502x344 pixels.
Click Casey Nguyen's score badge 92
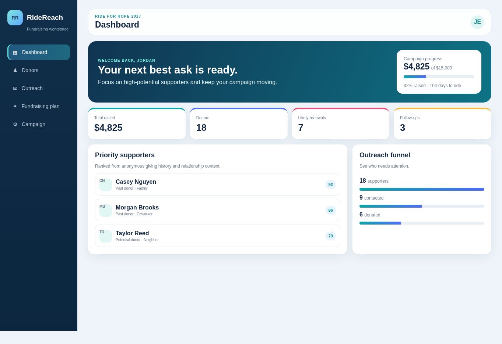(x=331, y=184)
